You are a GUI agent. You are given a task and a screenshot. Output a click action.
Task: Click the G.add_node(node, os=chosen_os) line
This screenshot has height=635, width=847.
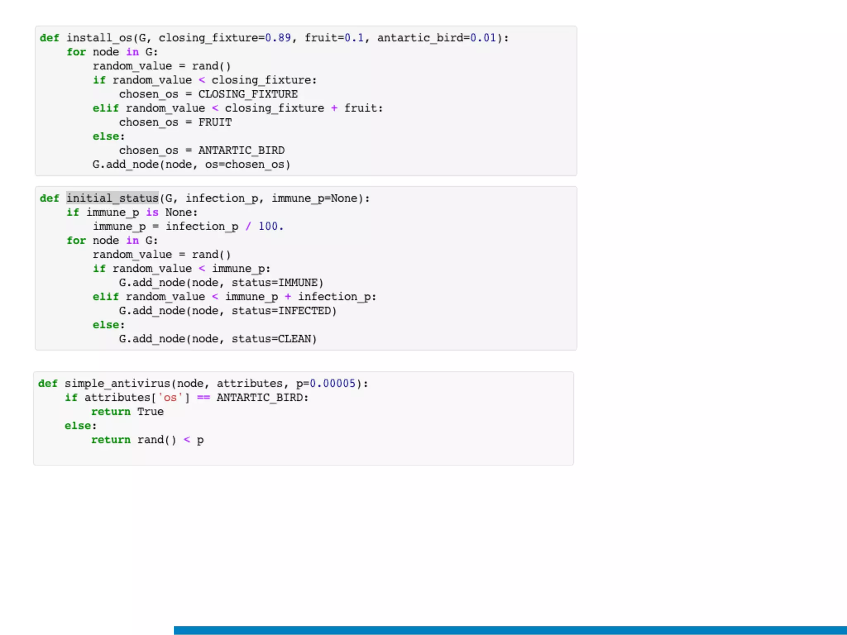191,165
